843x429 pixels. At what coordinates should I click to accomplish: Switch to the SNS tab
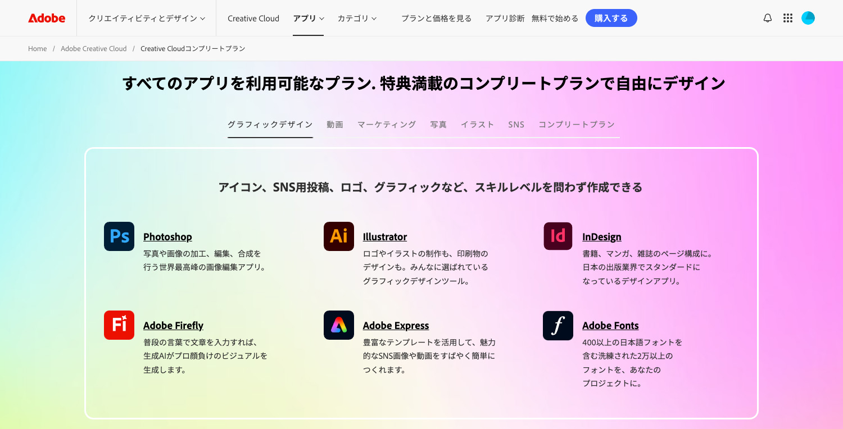(x=516, y=125)
